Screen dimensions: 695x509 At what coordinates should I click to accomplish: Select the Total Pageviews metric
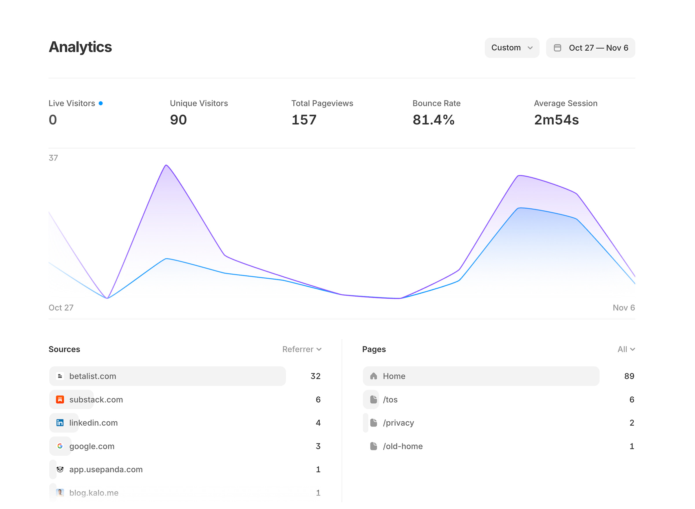click(x=322, y=113)
